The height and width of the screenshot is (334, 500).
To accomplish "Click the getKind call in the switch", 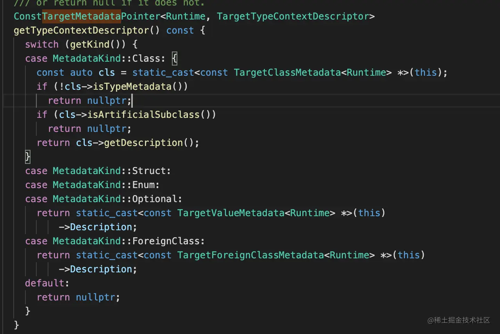I will [90, 44].
